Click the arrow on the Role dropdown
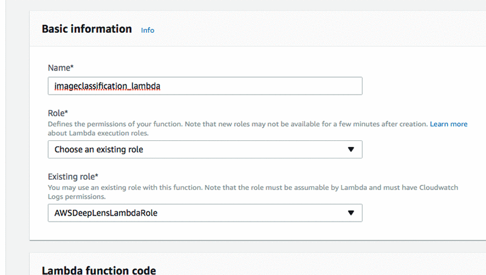Image resolution: width=486 pixels, height=275 pixels. coord(351,149)
